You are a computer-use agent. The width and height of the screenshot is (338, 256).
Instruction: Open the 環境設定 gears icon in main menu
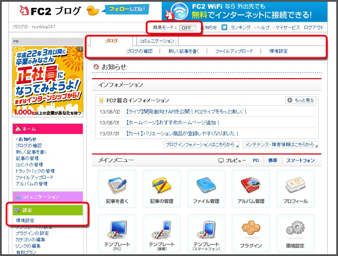tap(296, 233)
